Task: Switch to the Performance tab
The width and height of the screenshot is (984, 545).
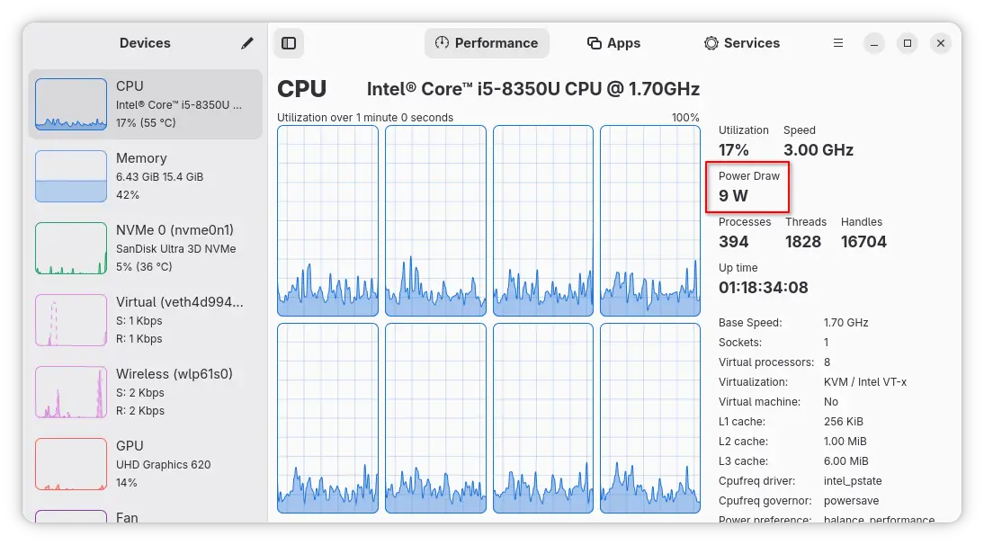Action: coord(487,43)
